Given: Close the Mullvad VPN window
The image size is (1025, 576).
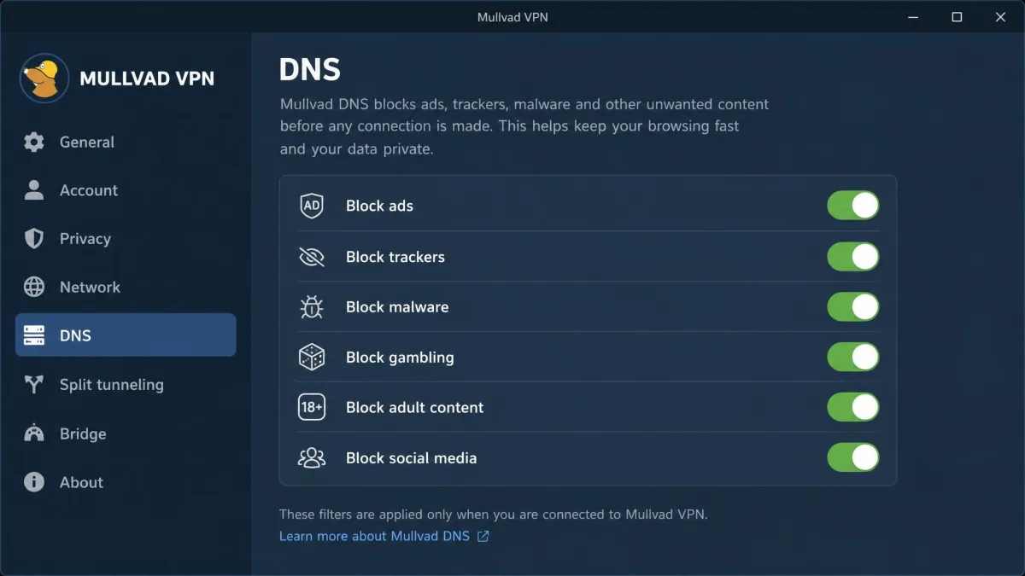Looking at the screenshot, I should click(x=999, y=17).
